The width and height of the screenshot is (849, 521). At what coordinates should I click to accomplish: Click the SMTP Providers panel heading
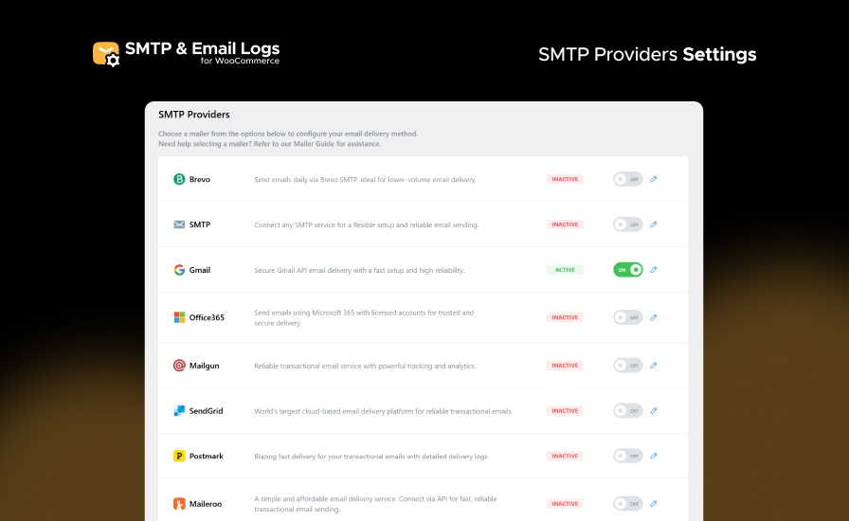tap(194, 115)
